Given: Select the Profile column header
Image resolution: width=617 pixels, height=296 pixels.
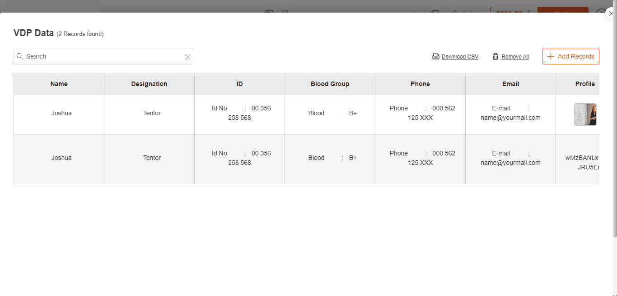Looking at the screenshot, I should click(584, 84).
